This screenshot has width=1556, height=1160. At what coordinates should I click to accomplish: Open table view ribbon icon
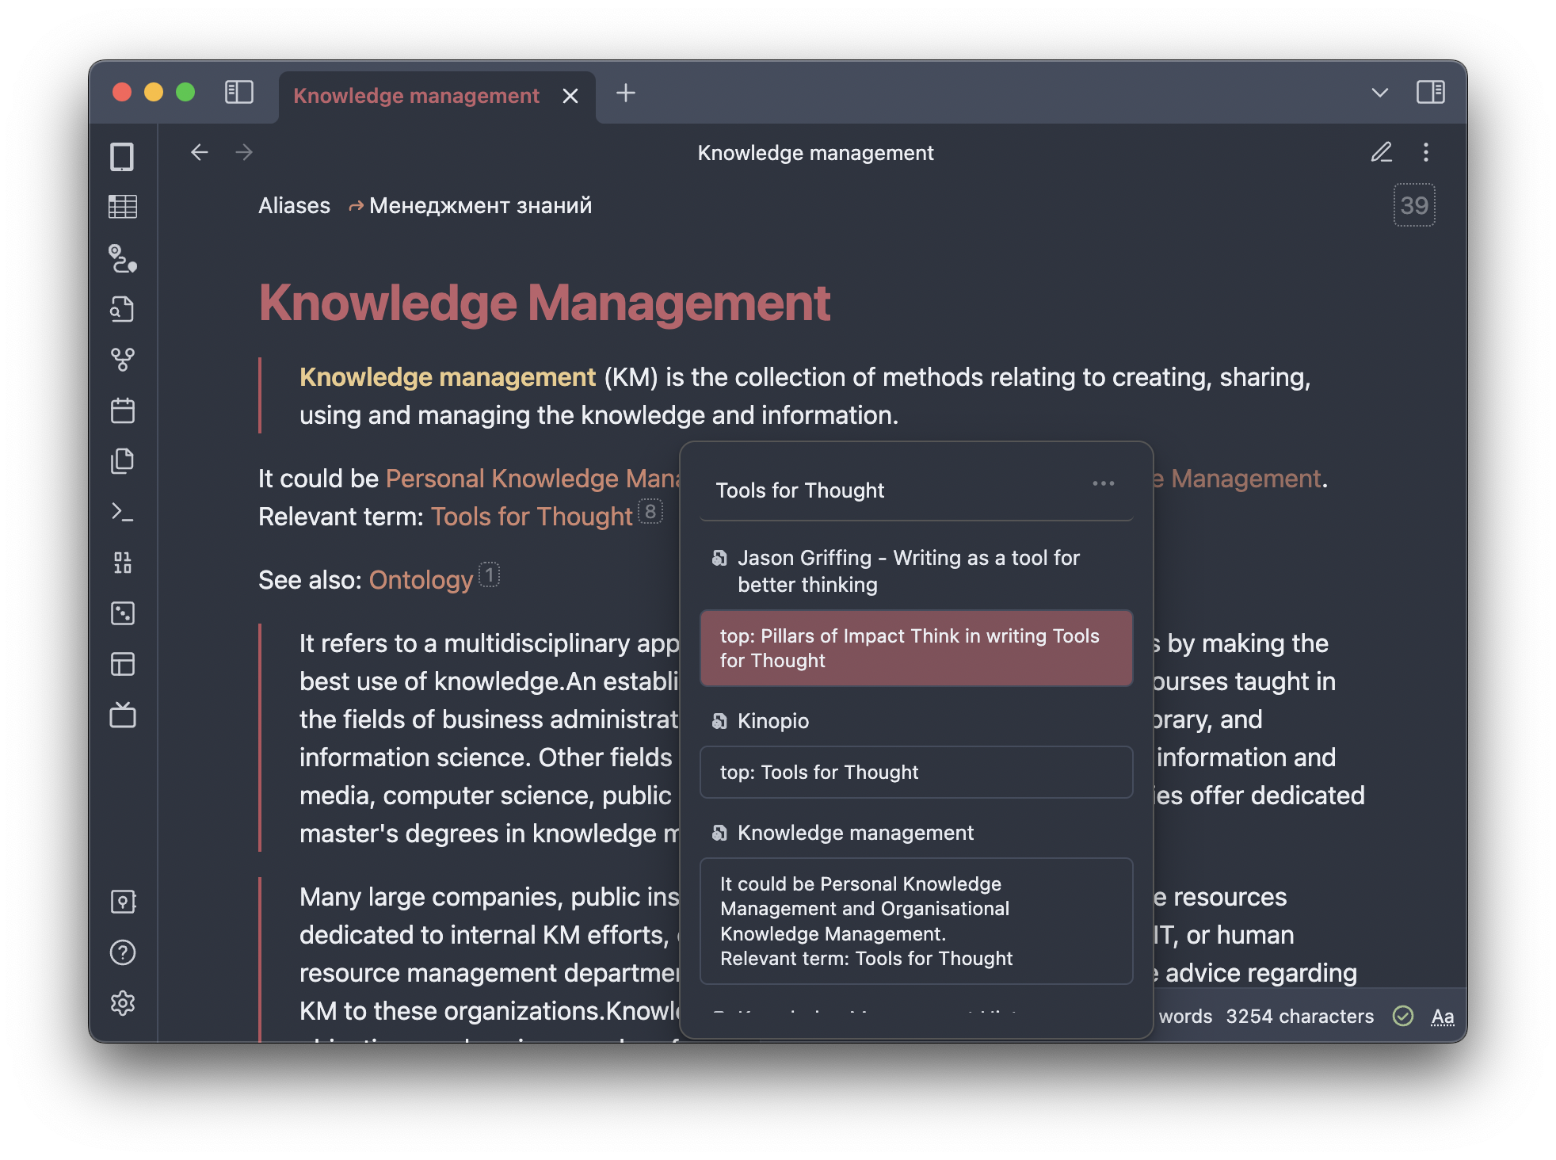(x=123, y=208)
